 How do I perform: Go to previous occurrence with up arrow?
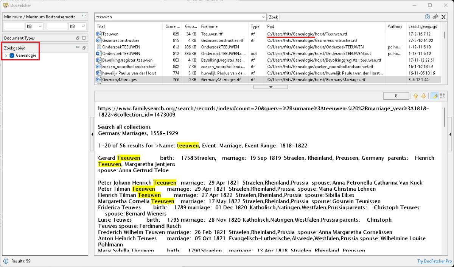415,96
